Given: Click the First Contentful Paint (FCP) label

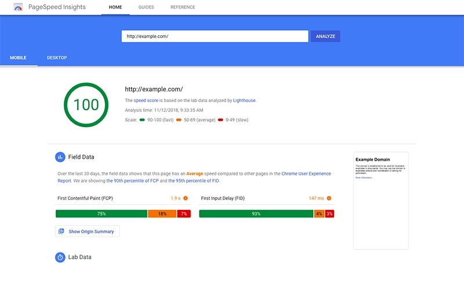Looking at the screenshot, I should pyautogui.click(x=85, y=198).
